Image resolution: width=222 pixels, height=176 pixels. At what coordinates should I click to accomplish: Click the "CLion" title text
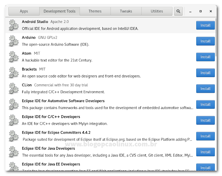pos(27,85)
